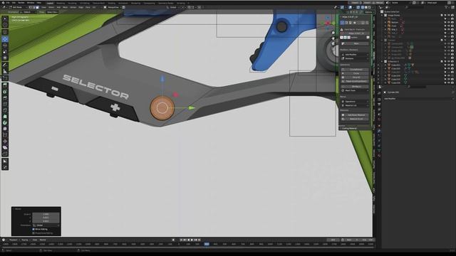Open the Operations dropdown in the sidebar

pyautogui.click(x=355, y=101)
